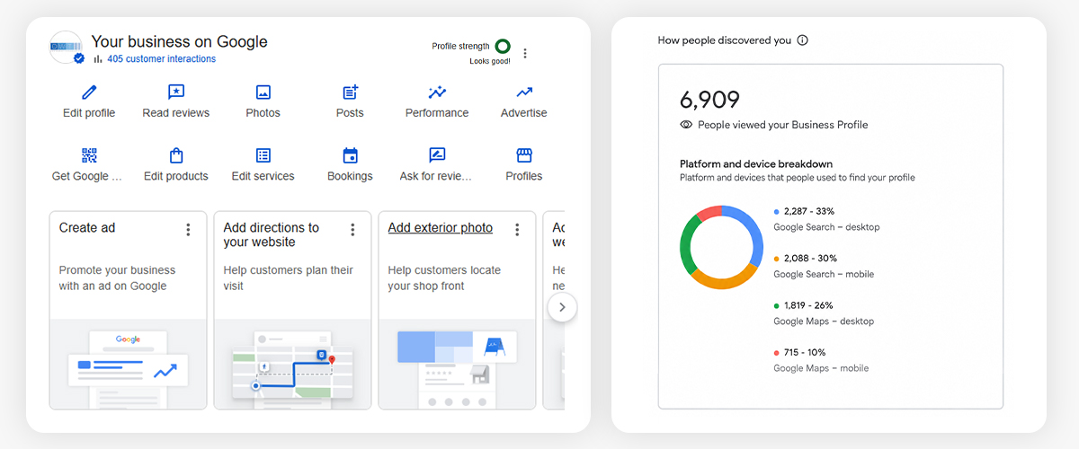Screen dimensions: 1079x449
Task: Open three-dot menu next to Profile strength
Action: [525, 53]
